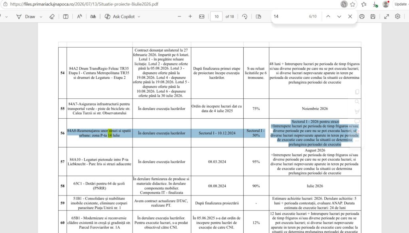The width and height of the screenshot is (409, 233).
Task: Print the PDF document
Action: click(362, 16)
